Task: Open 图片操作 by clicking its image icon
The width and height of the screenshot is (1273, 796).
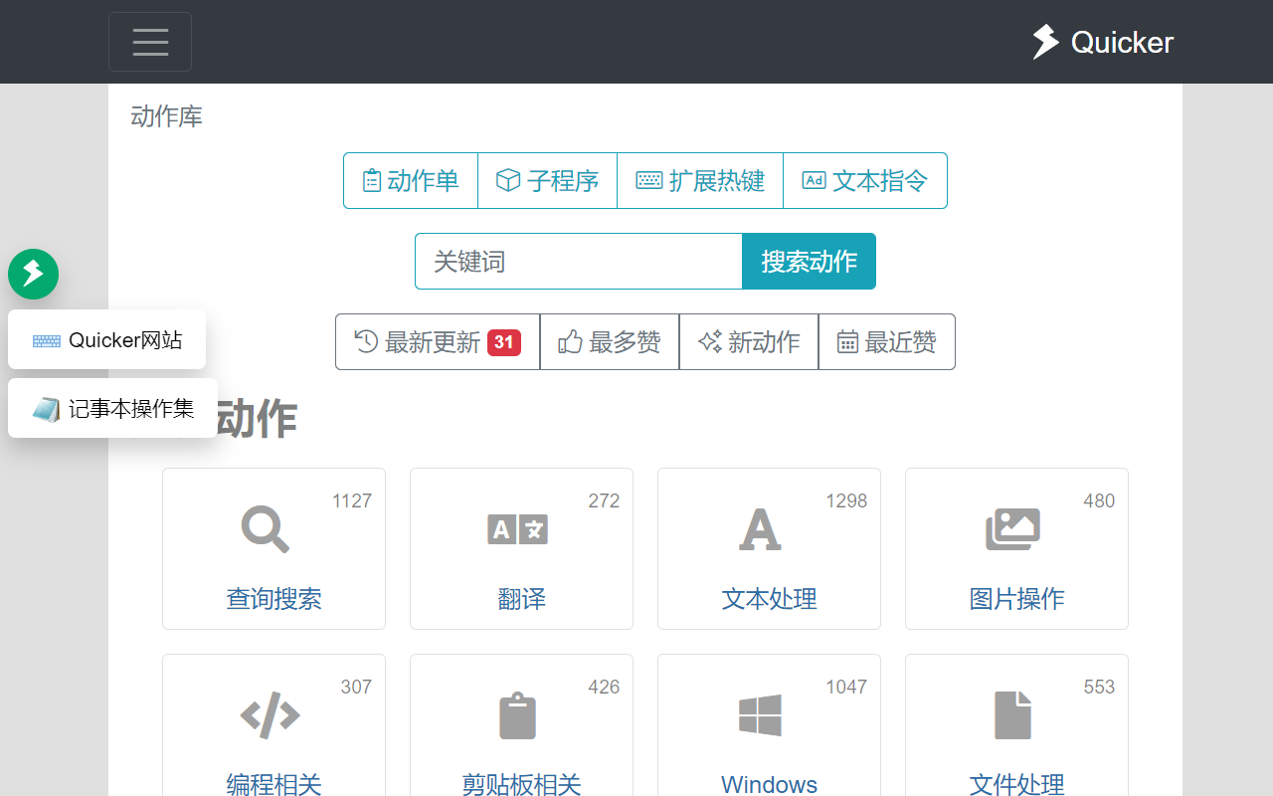Action: (x=1013, y=528)
